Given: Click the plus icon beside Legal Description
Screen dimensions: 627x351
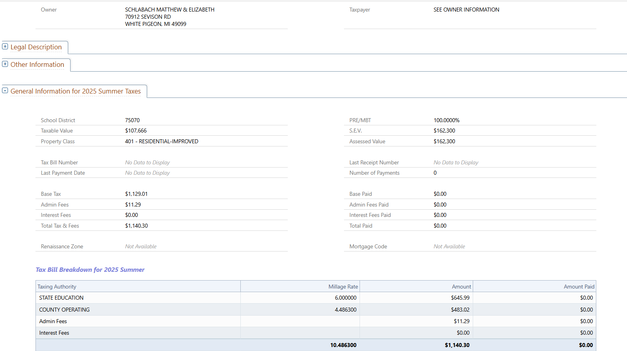Looking at the screenshot, I should tap(5, 47).
